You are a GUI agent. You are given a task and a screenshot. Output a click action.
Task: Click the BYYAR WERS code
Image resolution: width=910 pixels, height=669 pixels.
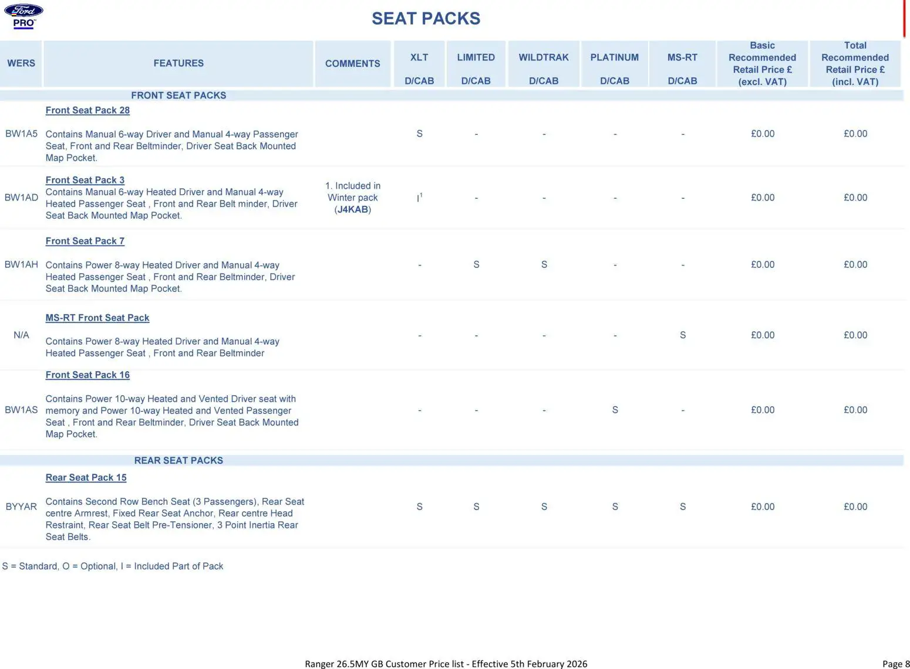(x=21, y=507)
